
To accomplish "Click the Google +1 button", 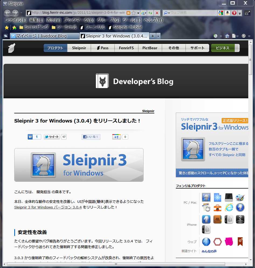I will pos(116,137).
